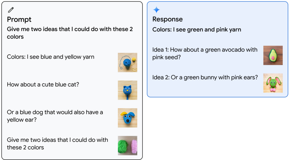This screenshot has width=289, height=160.
Task: Click 'Colors: I see green and pink yarn'
Action: pos(196,30)
